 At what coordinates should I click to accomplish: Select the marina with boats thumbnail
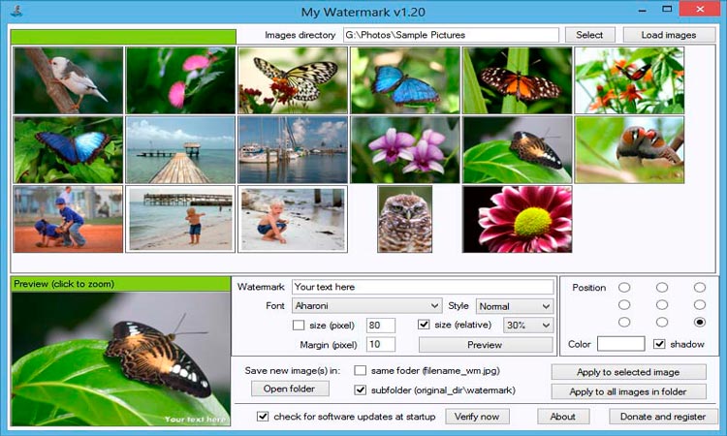pos(293,149)
